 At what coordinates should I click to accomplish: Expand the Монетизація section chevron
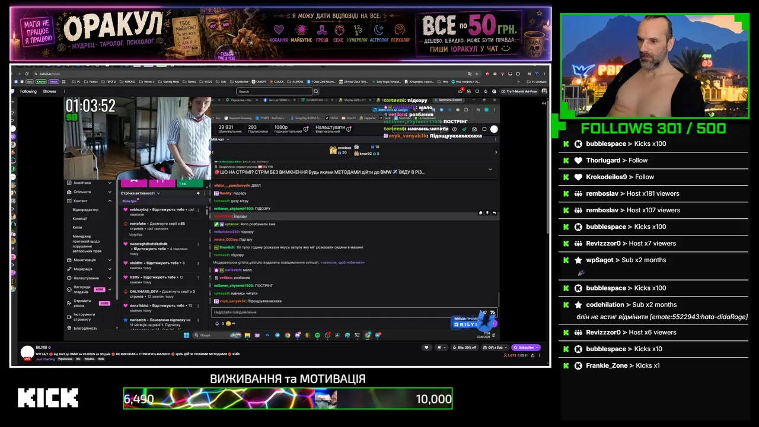pos(110,260)
